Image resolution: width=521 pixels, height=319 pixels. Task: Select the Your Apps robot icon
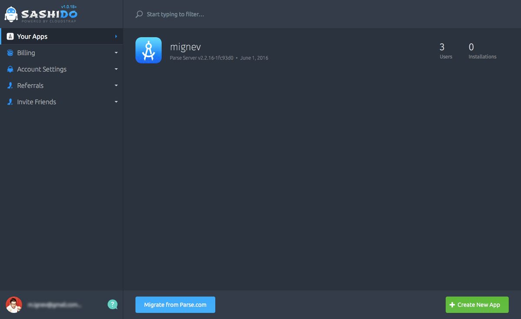[x=10, y=36]
